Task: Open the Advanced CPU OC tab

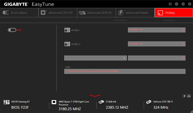Action: click(x=58, y=13)
